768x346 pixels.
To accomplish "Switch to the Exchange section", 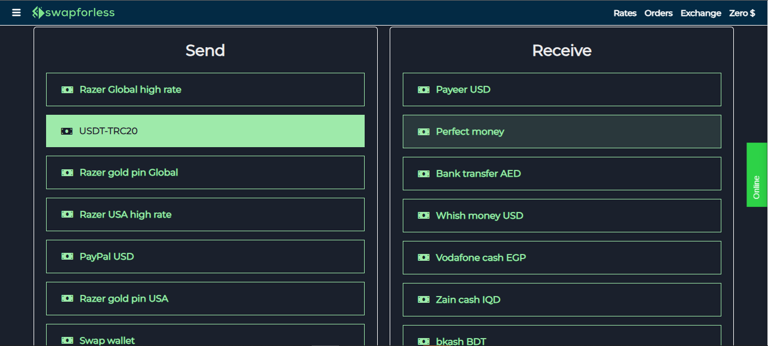I will coord(700,12).
